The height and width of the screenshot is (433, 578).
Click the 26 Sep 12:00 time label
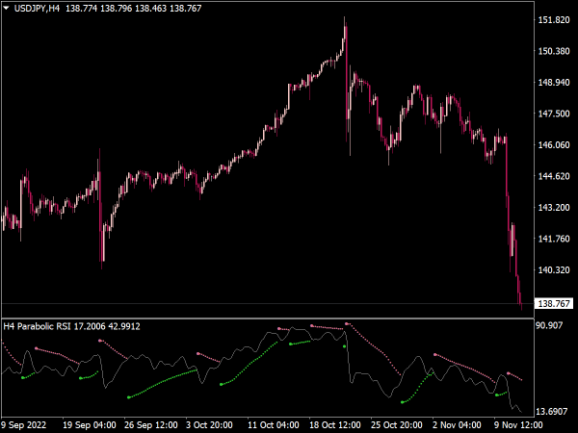[x=151, y=425]
